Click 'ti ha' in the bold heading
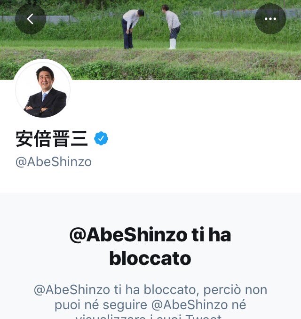Image resolution: width=301 pixels, height=319 pixels. (x=211, y=235)
